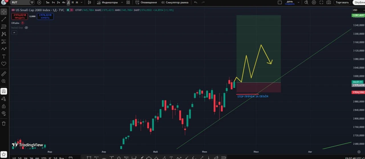Launch the Симулятор рынка replay
Viewport: 365px width, 159px height.
pyautogui.click(x=175, y=2)
